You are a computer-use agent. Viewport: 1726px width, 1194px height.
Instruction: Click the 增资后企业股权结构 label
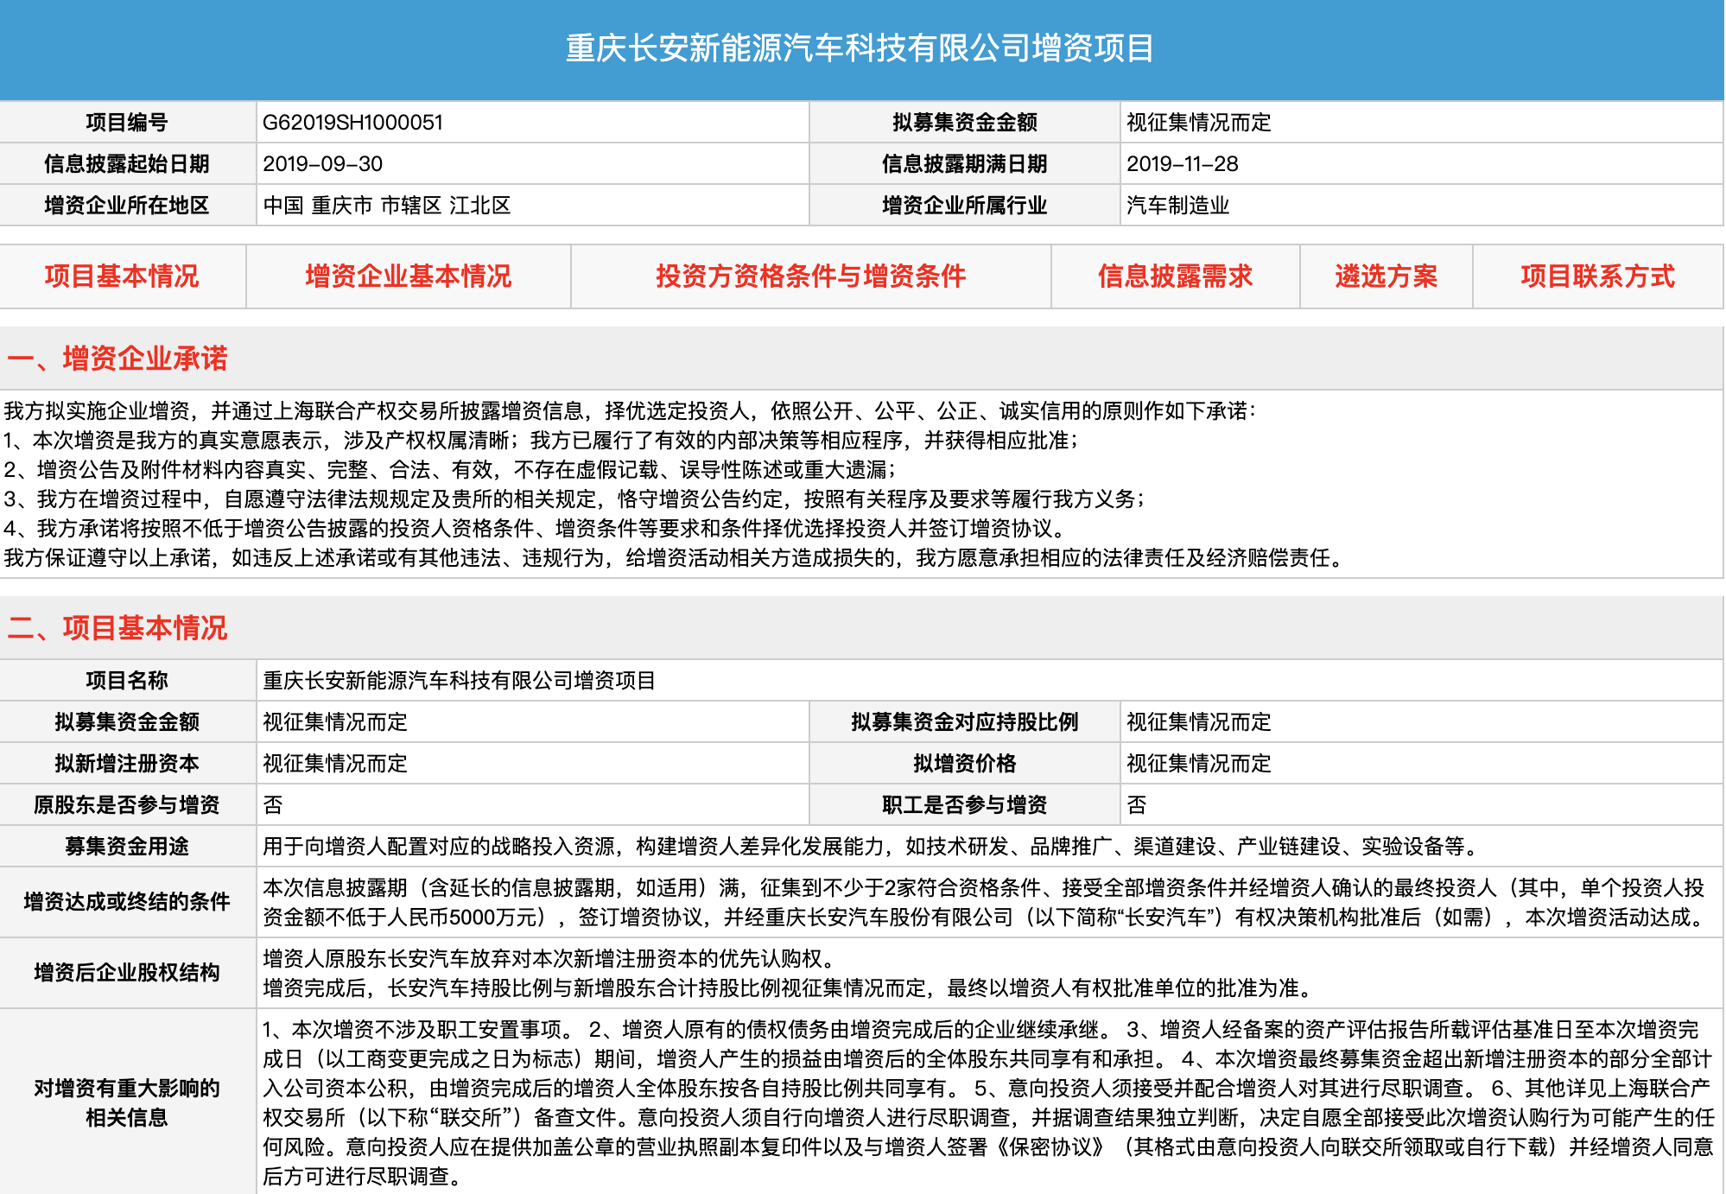click(127, 973)
